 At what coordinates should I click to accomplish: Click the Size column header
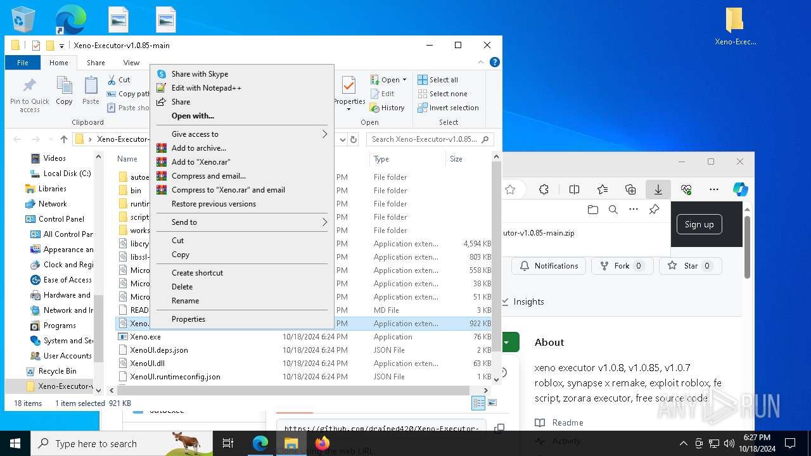click(468, 159)
